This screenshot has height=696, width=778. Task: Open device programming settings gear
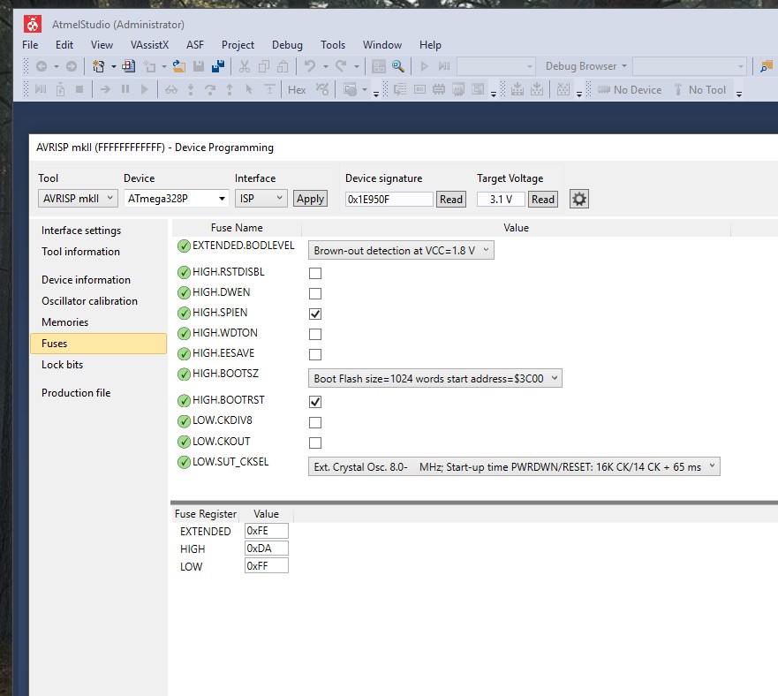[579, 199]
